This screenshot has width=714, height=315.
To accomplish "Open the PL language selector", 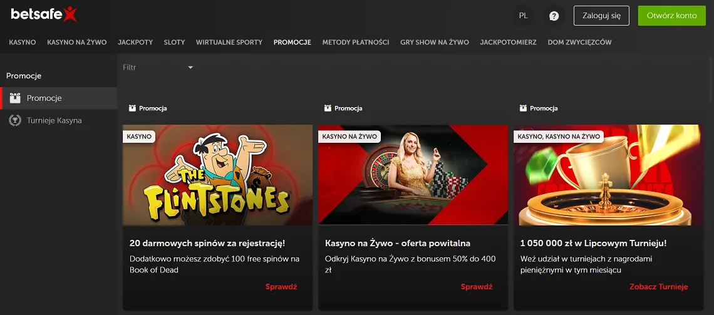I will (523, 16).
